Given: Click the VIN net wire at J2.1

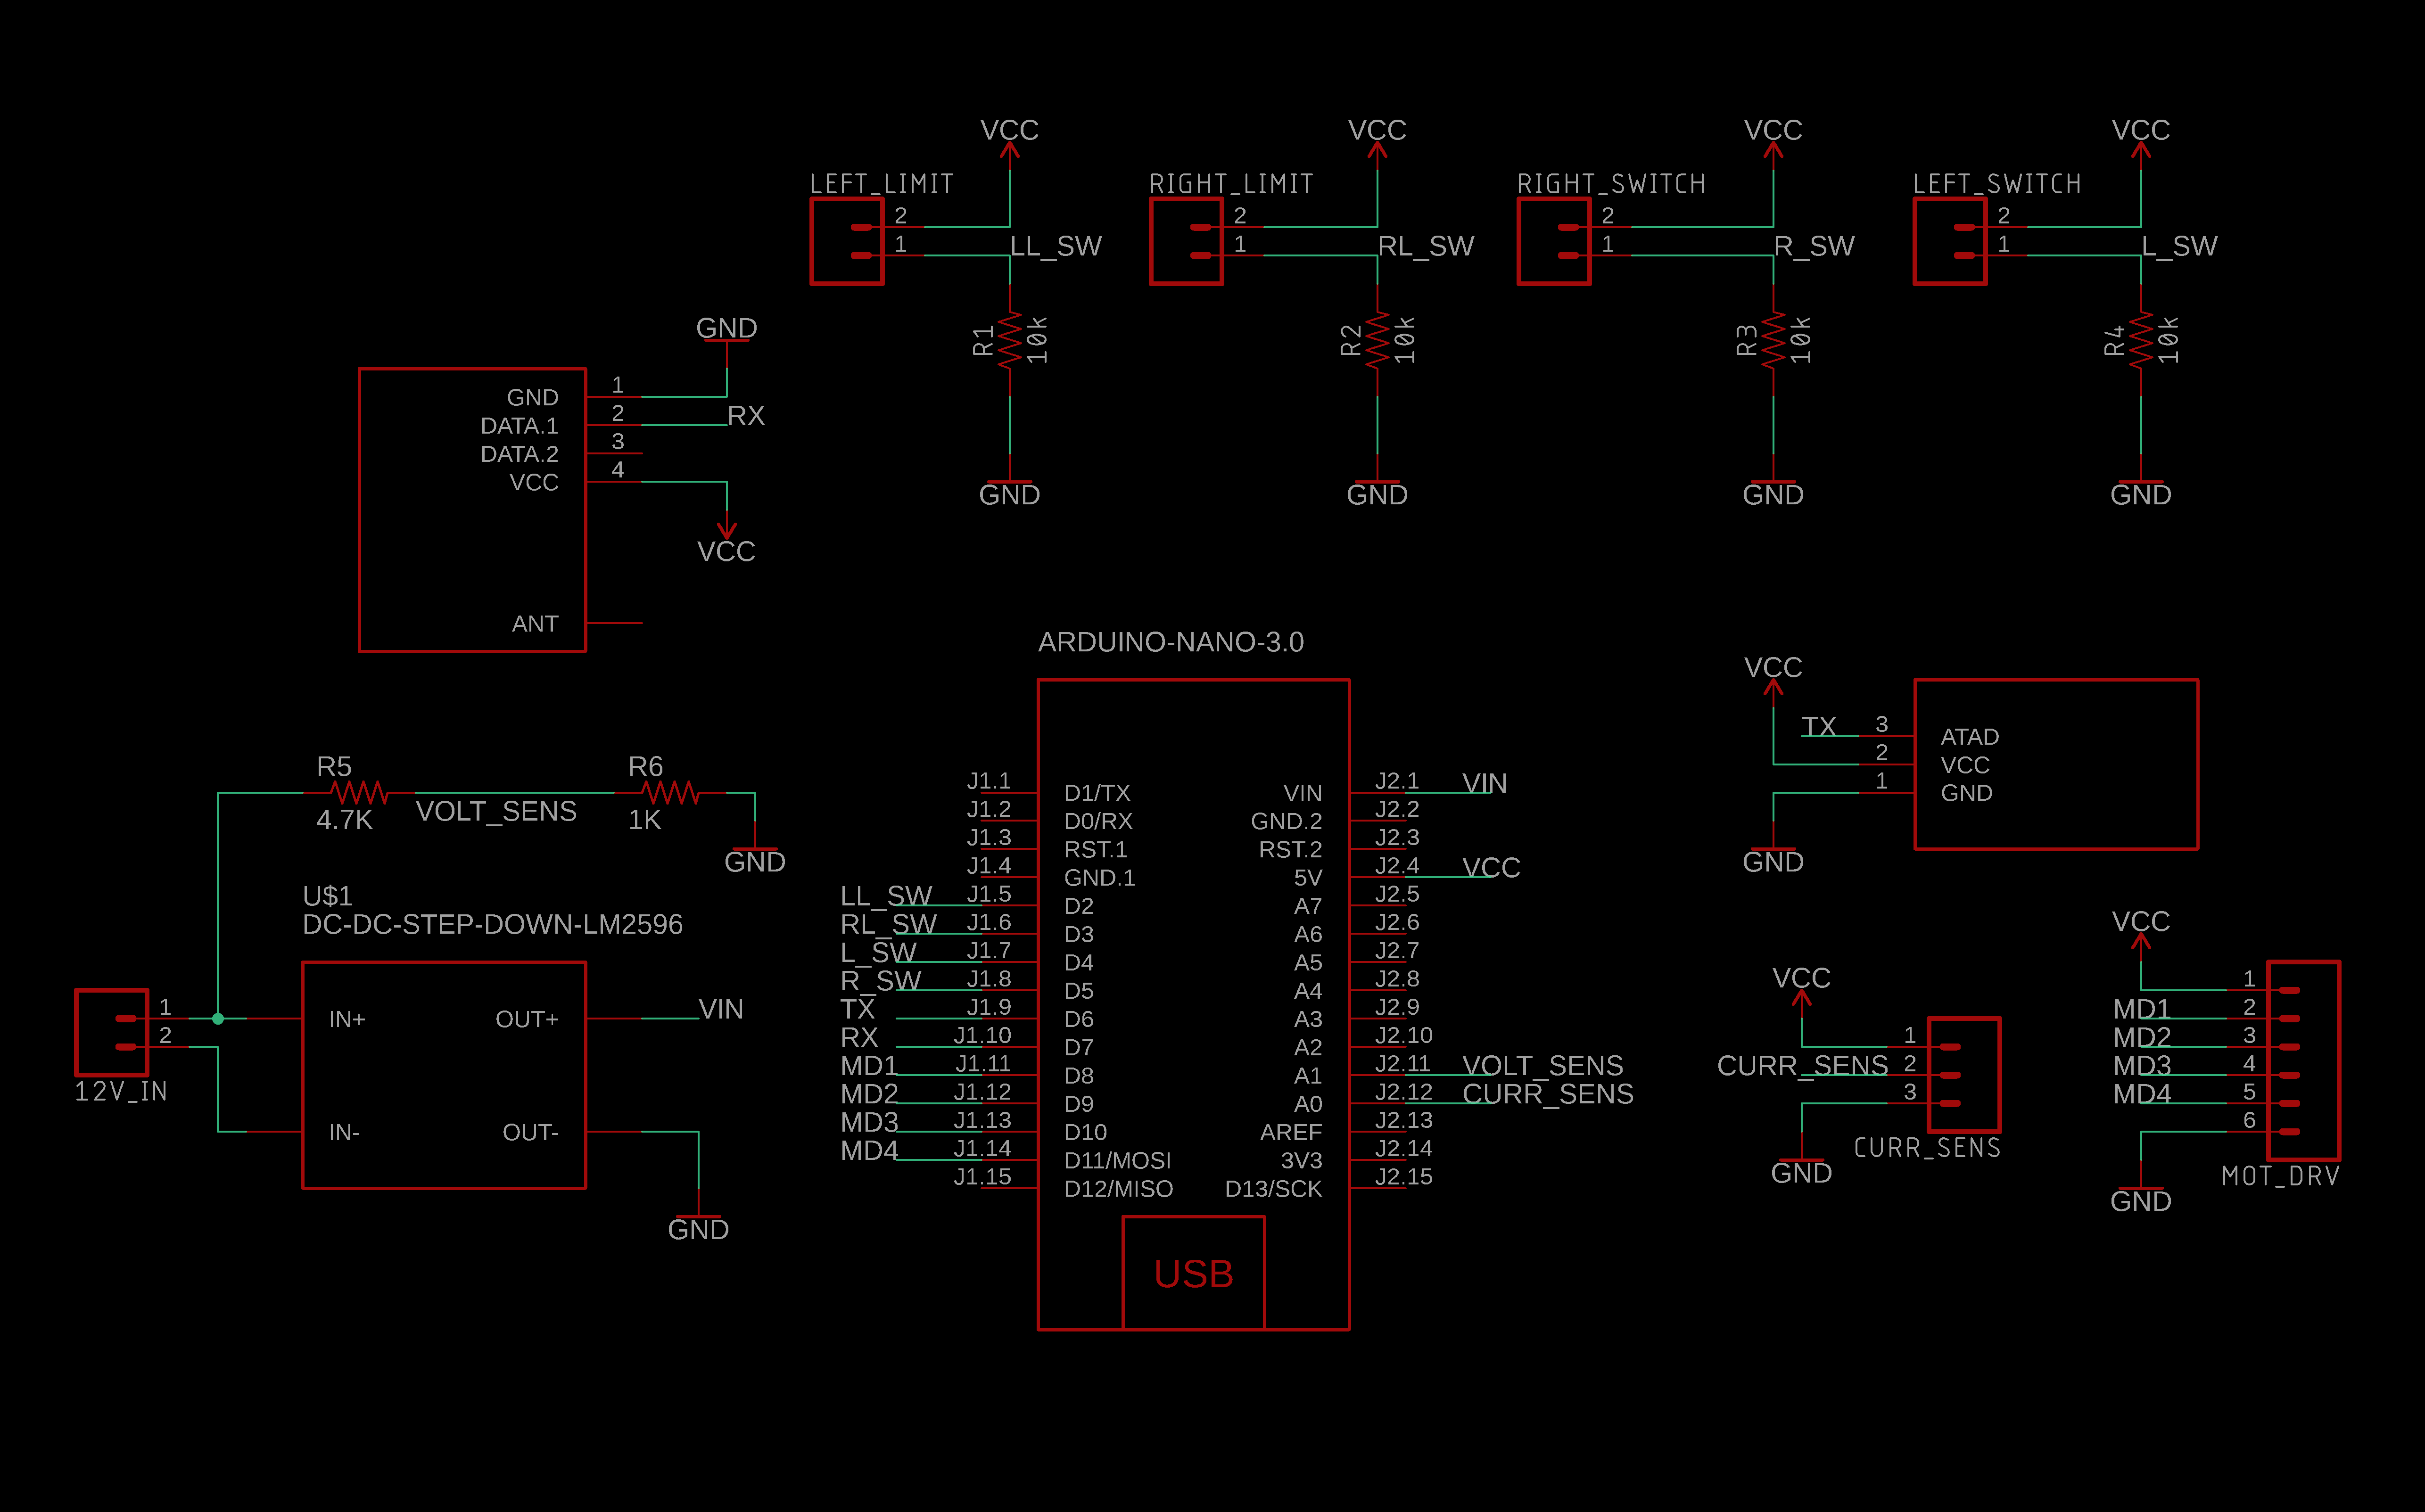Looking at the screenshot, I should pos(1450,793).
